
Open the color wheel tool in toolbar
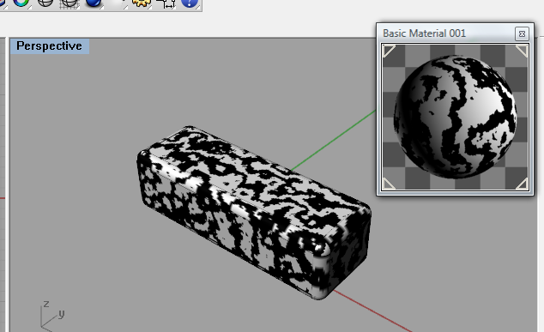pyautogui.click(x=21, y=3)
